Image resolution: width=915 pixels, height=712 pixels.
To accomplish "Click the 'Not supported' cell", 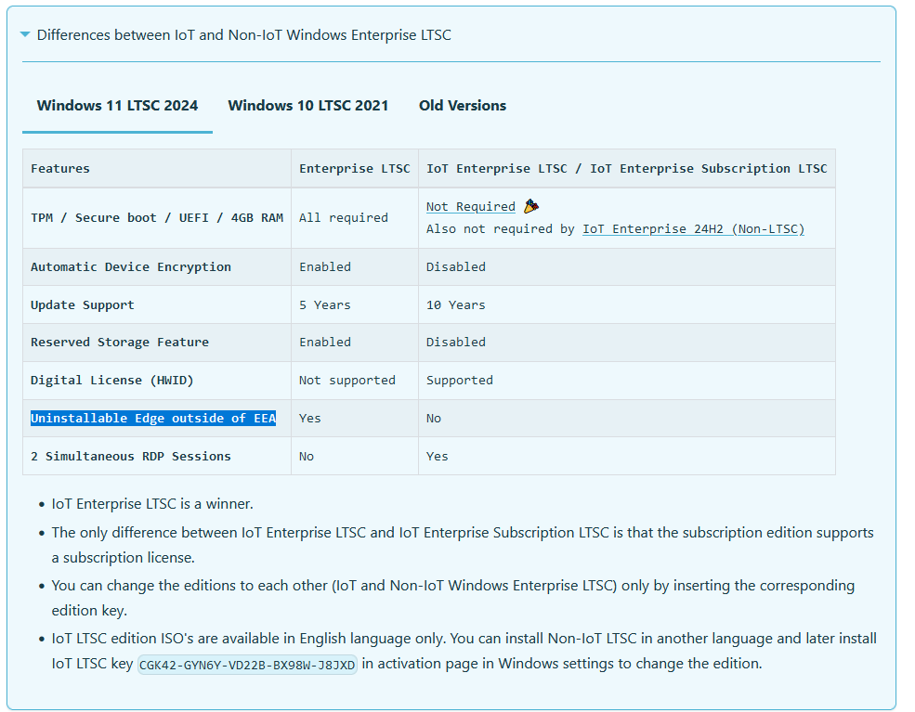I will [x=355, y=381].
